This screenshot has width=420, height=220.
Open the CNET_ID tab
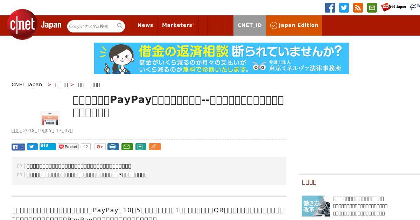[x=250, y=25]
